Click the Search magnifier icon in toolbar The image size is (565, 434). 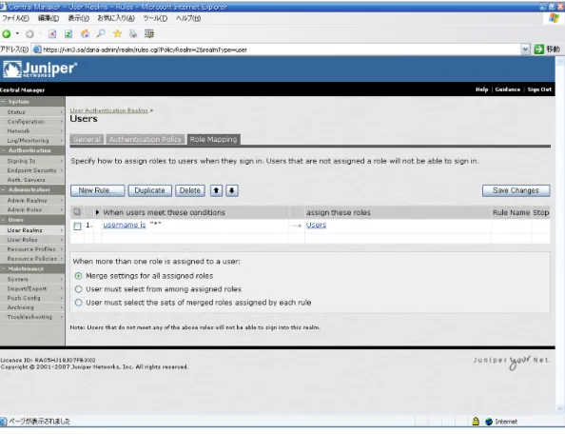coord(101,34)
